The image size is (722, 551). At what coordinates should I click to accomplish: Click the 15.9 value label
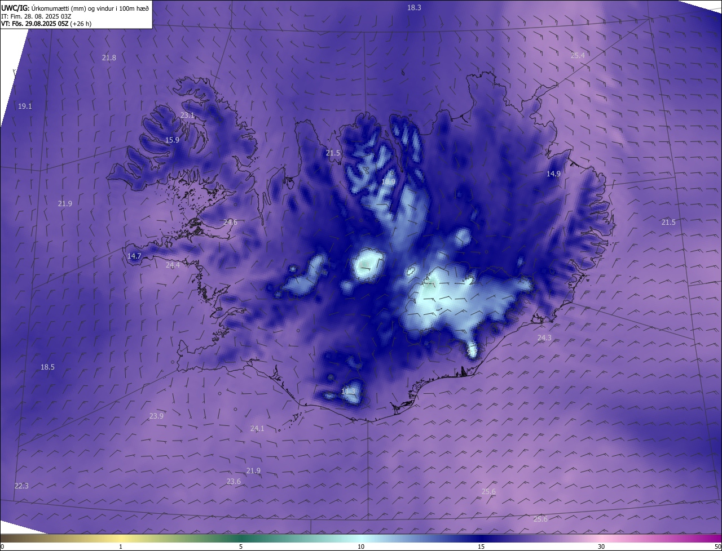point(172,140)
